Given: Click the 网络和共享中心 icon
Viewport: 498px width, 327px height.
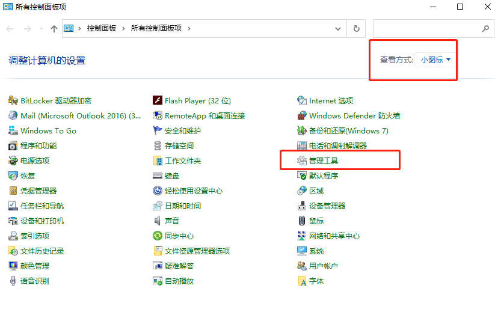Looking at the screenshot, I should 302,236.
